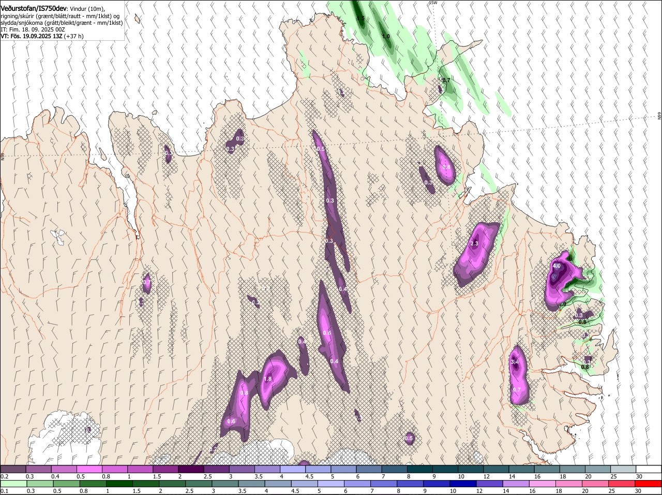The height and width of the screenshot is (495, 662).
Task: Select the bright red 30 swatch, lower legend
Action: [648, 484]
